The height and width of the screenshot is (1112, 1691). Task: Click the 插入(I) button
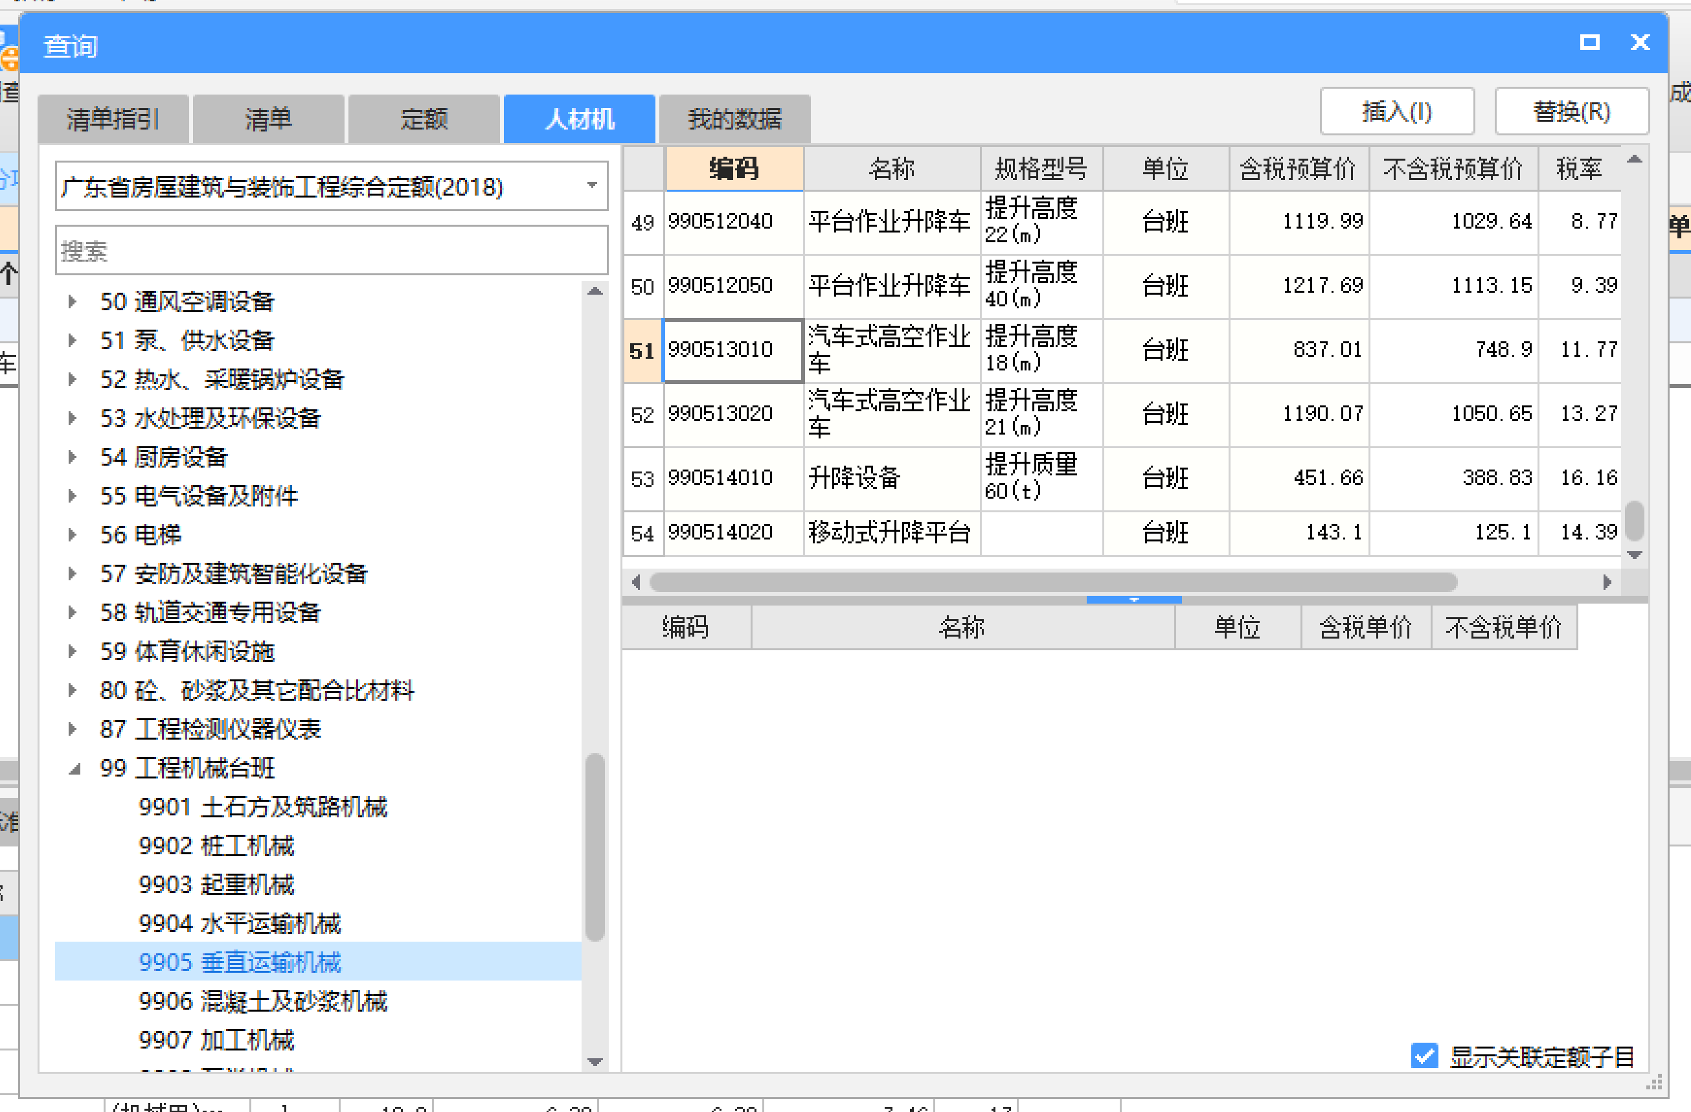[1397, 111]
